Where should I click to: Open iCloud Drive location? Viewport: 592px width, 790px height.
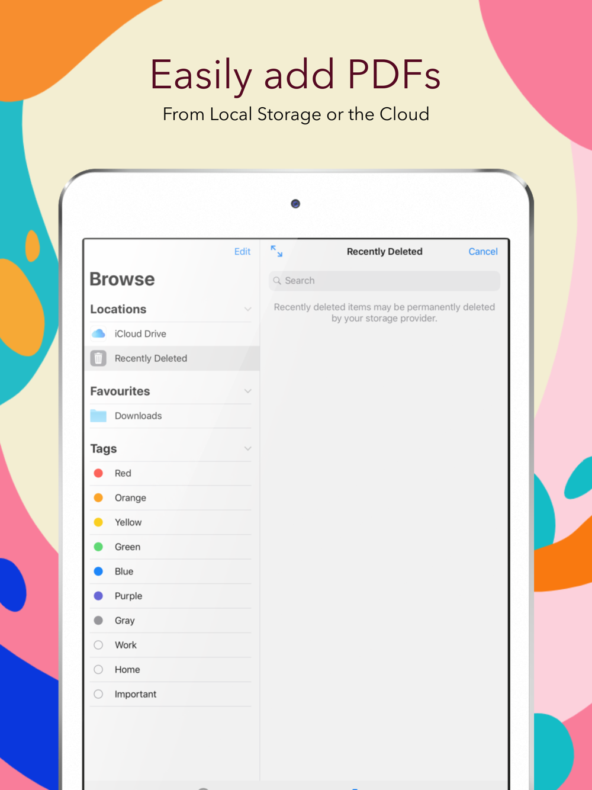(171, 334)
